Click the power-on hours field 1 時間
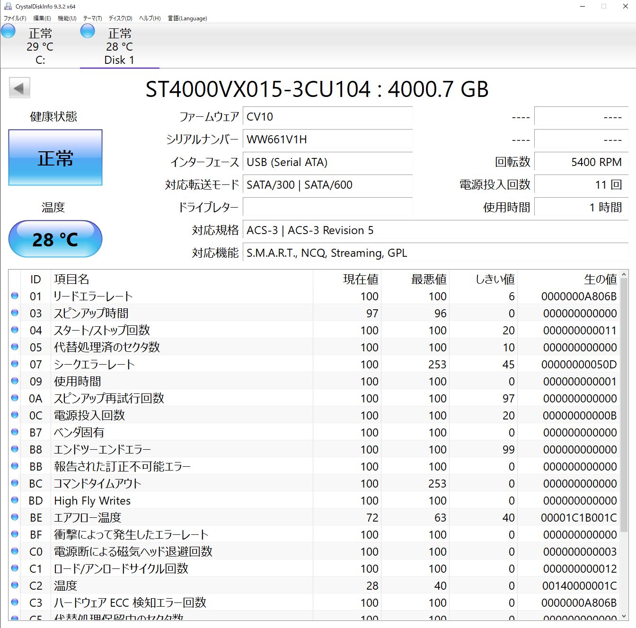636x628 pixels. [x=581, y=207]
